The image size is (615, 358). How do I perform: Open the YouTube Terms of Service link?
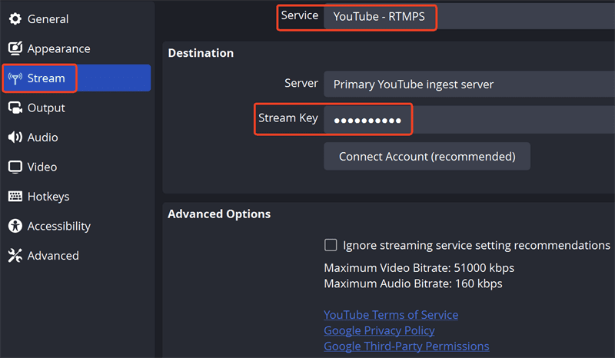[391, 315]
